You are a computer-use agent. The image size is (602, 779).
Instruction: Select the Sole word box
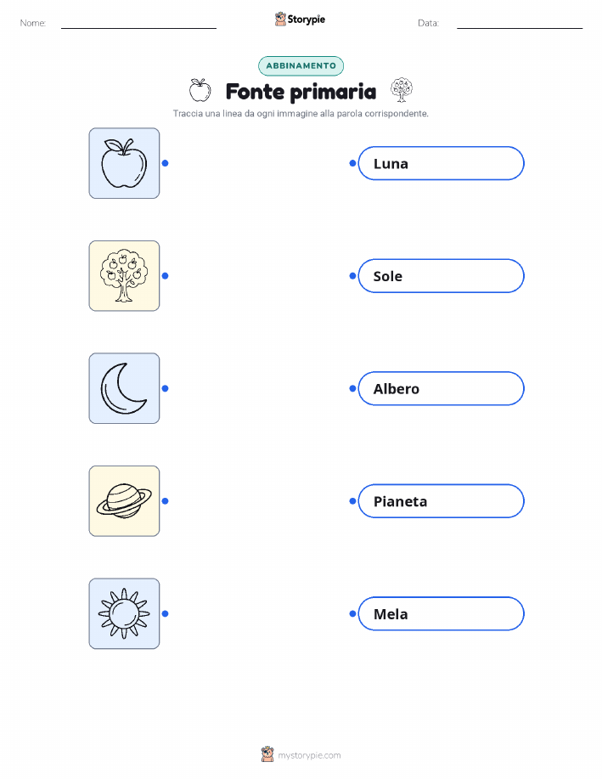(x=441, y=276)
